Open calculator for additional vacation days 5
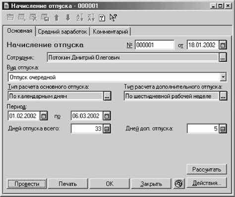This screenshot has width=235, height=197. pos(223,129)
